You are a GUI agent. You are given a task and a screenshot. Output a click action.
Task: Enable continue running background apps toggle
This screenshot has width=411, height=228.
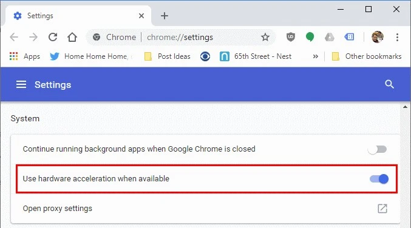click(x=377, y=149)
